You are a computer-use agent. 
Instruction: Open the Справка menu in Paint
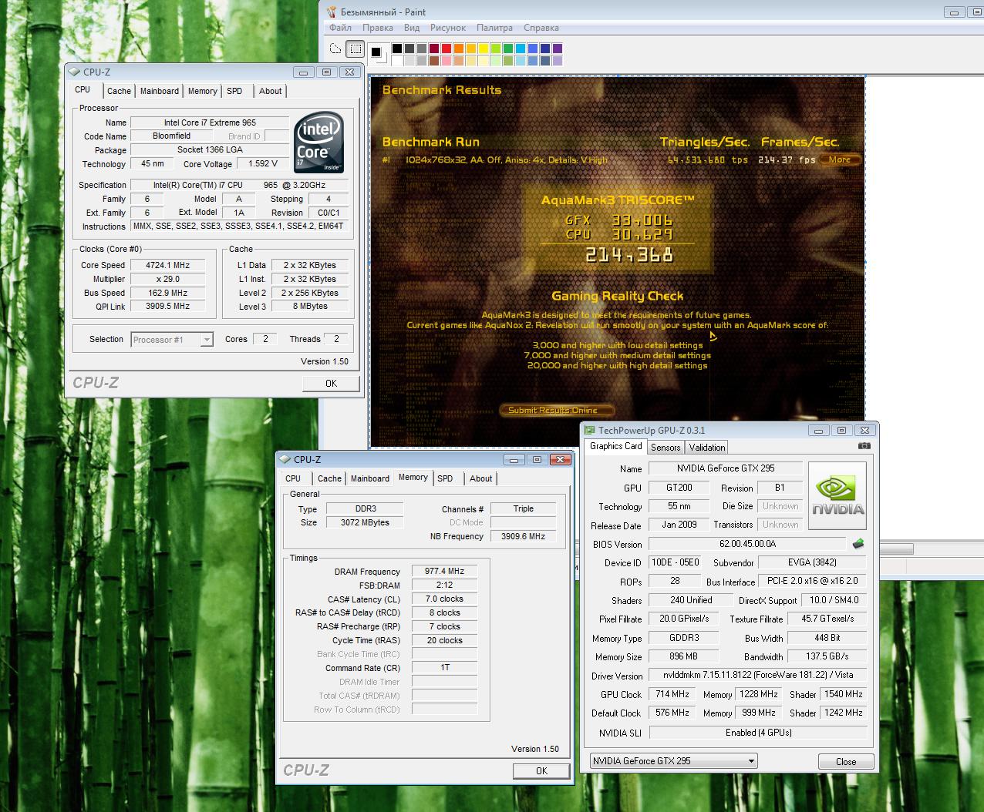tap(541, 28)
